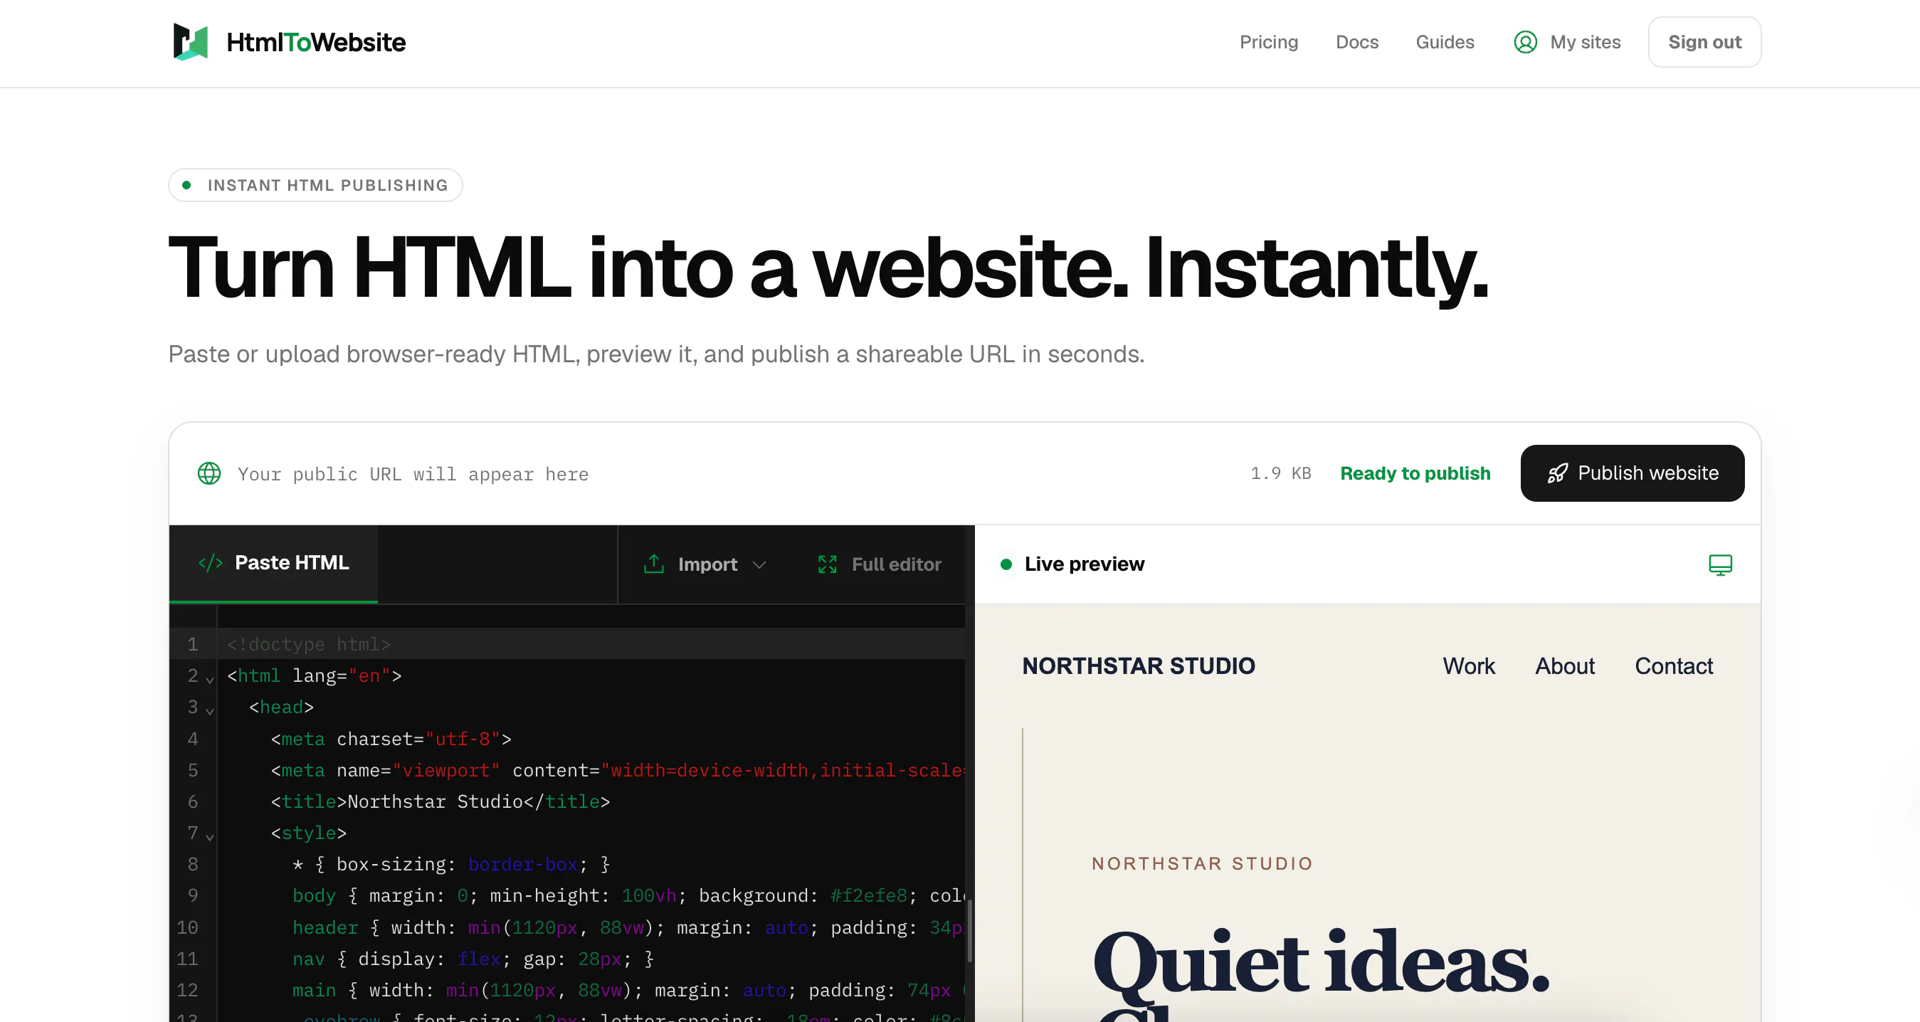Click the green Live preview status dot
Screen dimensions: 1920x1022
1006,564
